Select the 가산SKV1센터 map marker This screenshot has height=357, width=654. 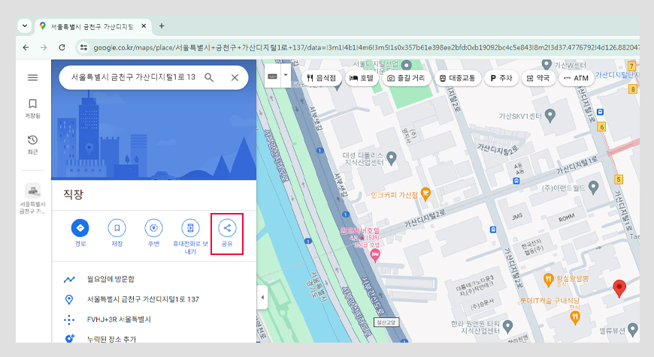pyautogui.click(x=550, y=115)
